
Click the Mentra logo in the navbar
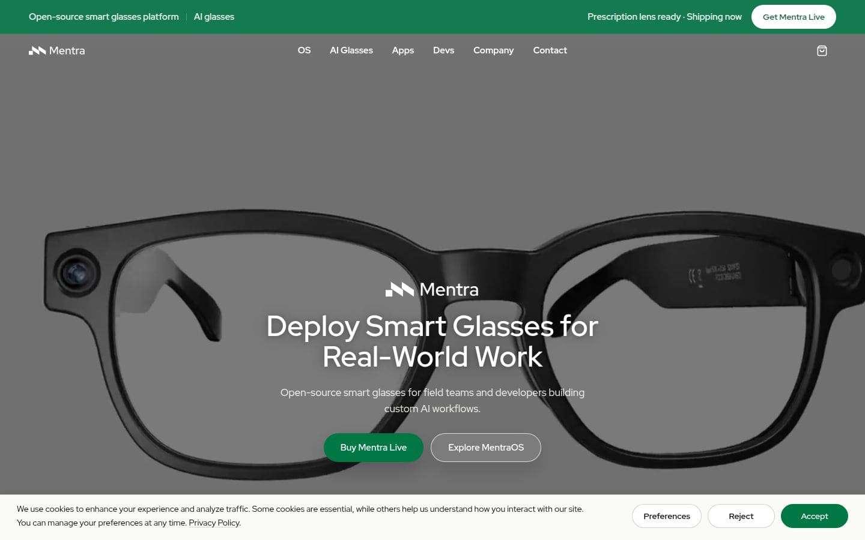[x=57, y=50]
